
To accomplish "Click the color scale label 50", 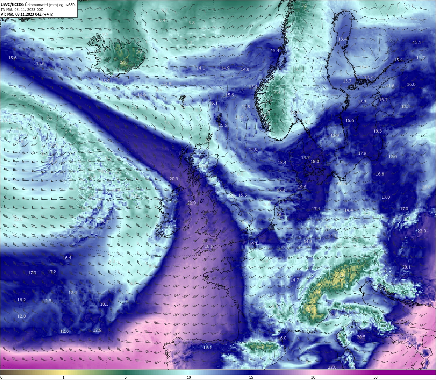I will click(x=375, y=377).
